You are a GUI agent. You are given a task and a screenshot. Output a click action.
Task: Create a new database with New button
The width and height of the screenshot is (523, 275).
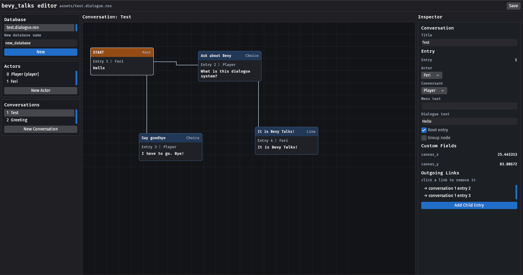click(x=41, y=52)
